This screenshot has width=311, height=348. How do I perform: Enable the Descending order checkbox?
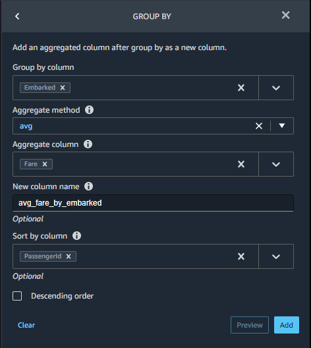click(x=17, y=296)
